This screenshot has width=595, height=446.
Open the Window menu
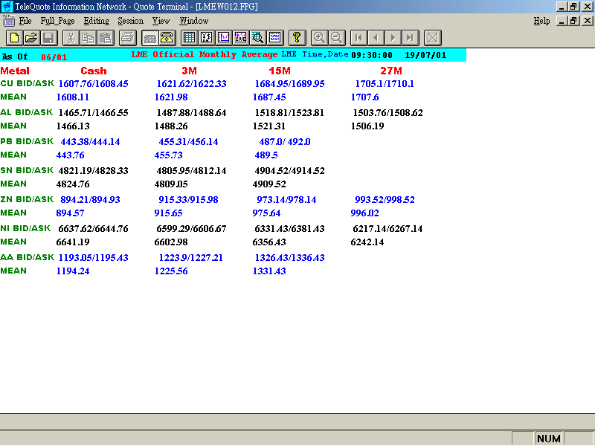tap(194, 21)
